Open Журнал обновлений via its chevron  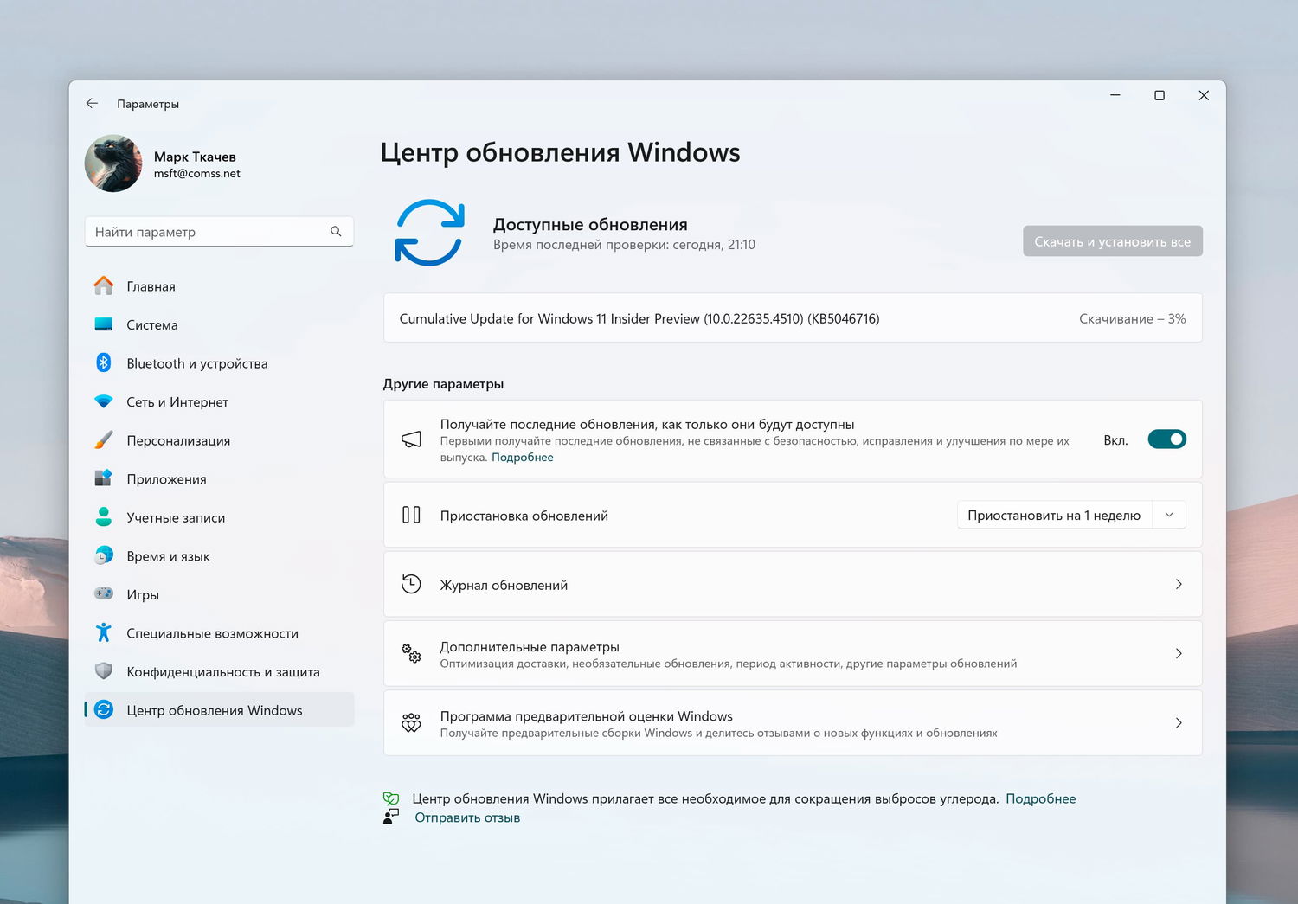(1179, 584)
